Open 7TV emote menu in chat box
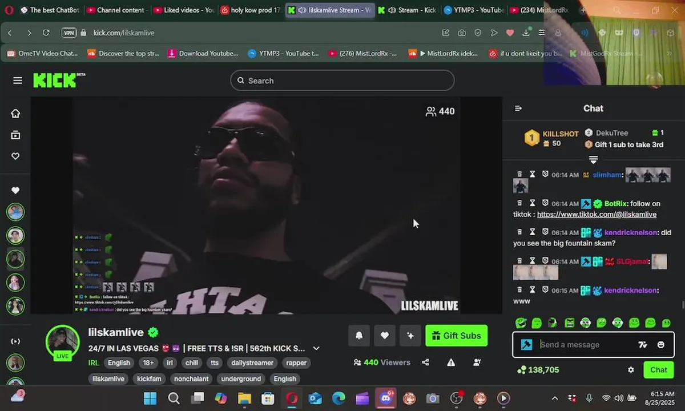The height and width of the screenshot is (411, 685). coord(643,345)
